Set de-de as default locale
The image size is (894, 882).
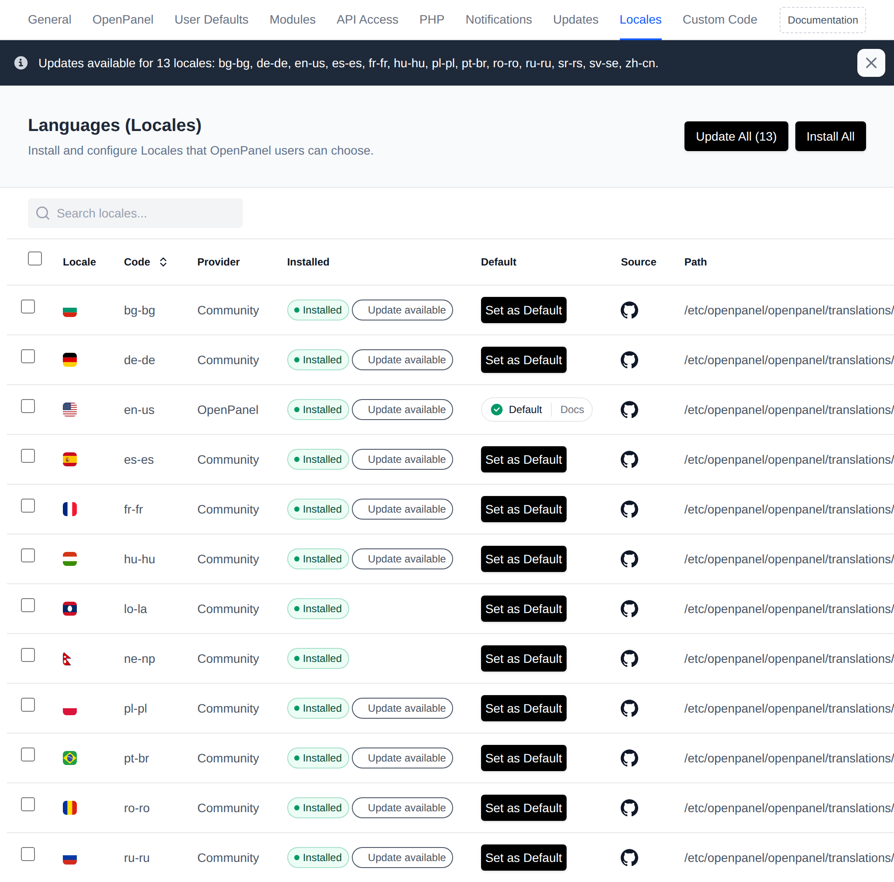click(x=523, y=359)
